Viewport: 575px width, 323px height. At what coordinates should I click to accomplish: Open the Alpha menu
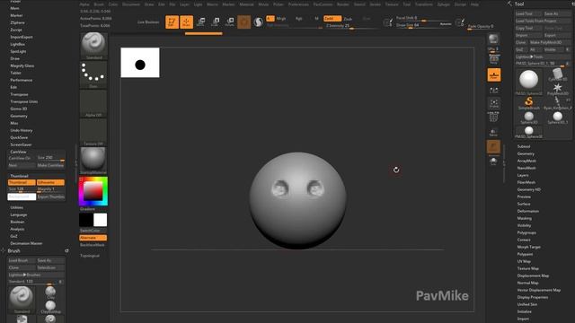pos(84,4)
